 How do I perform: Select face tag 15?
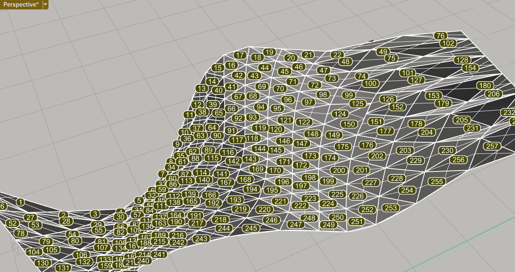pyautogui.click(x=218, y=68)
